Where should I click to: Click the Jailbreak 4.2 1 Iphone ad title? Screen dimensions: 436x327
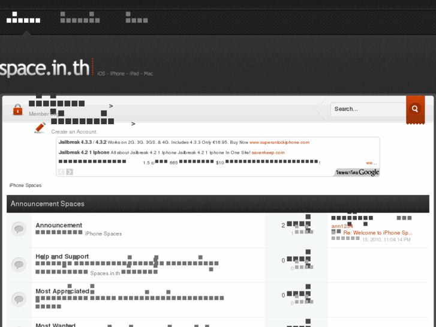coord(84,152)
